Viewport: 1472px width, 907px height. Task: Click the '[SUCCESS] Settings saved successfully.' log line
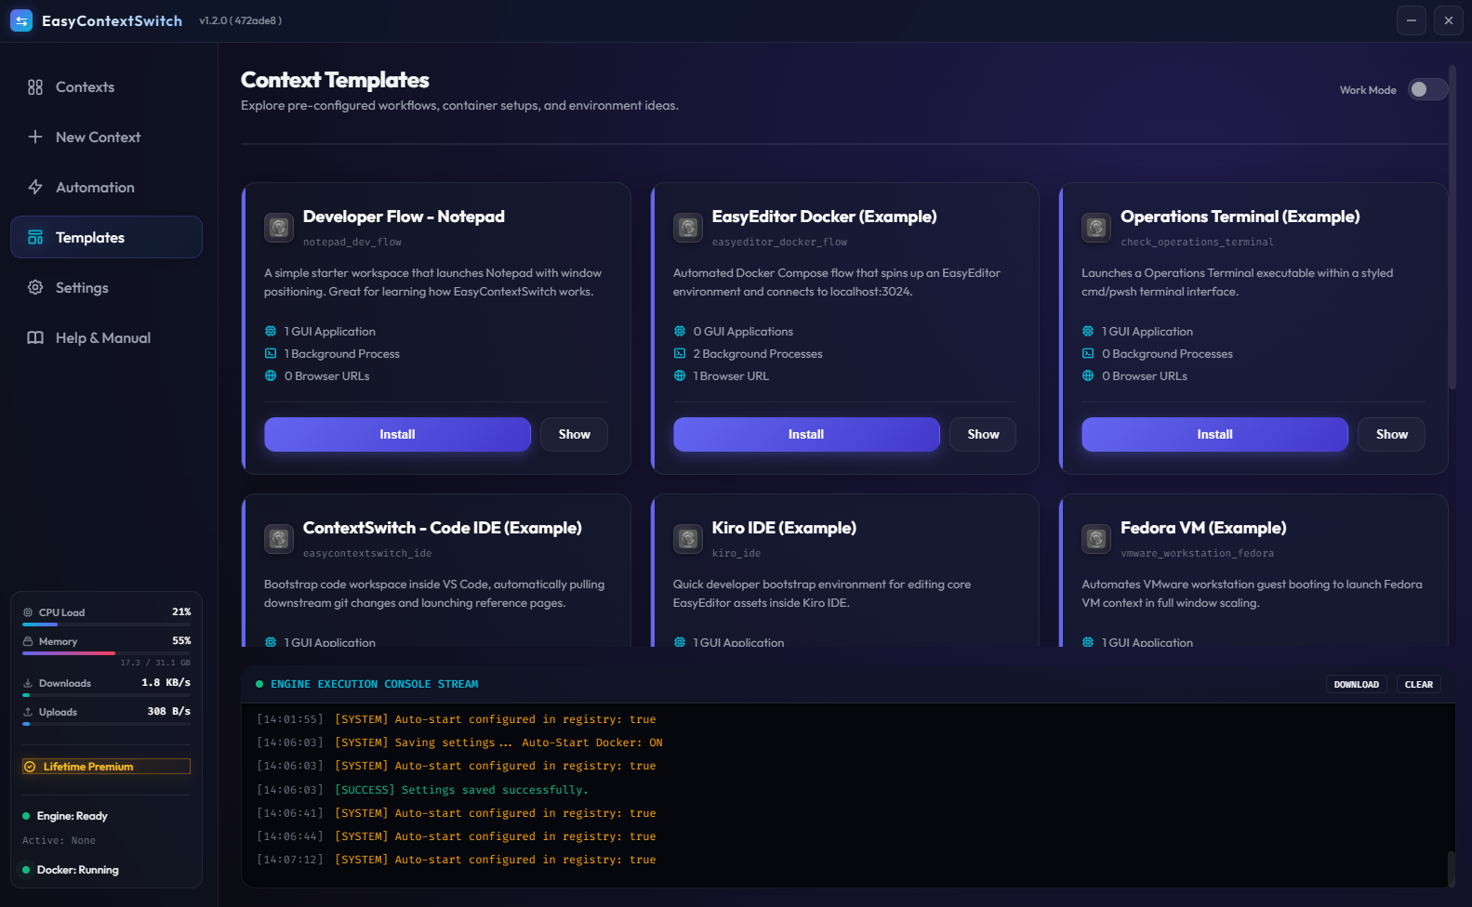coord(461,790)
